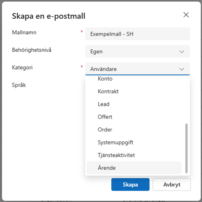Viewport: 202px width, 202px height.
Task: Close the Skapa en e-postmall dialog
Action: (x=186, y=15)
